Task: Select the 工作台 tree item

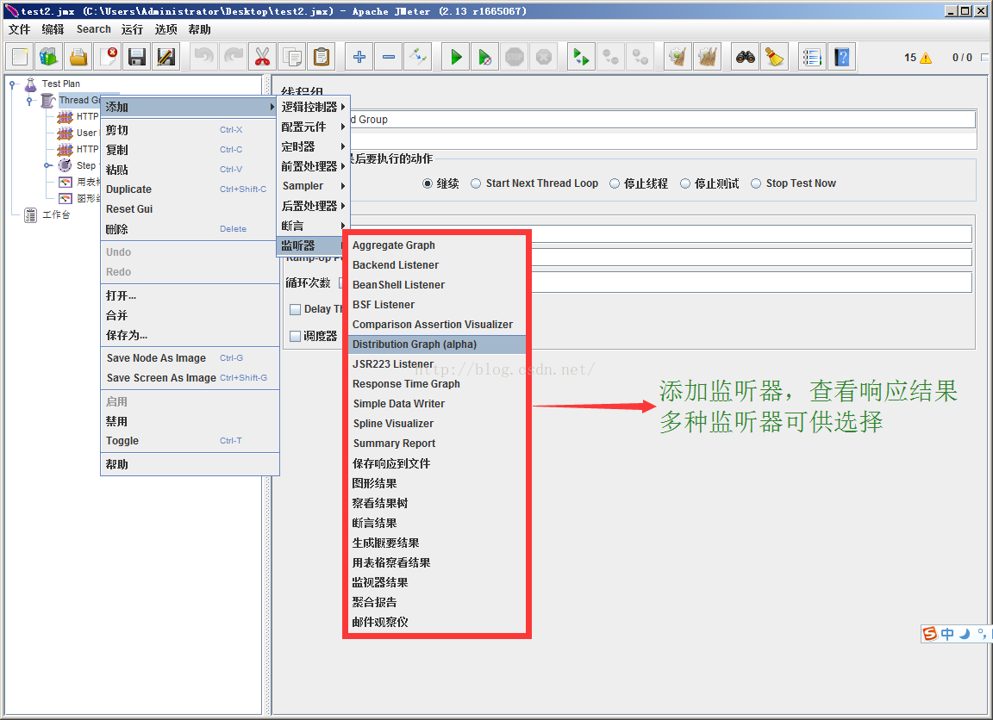Action: (x=56, y=215)
